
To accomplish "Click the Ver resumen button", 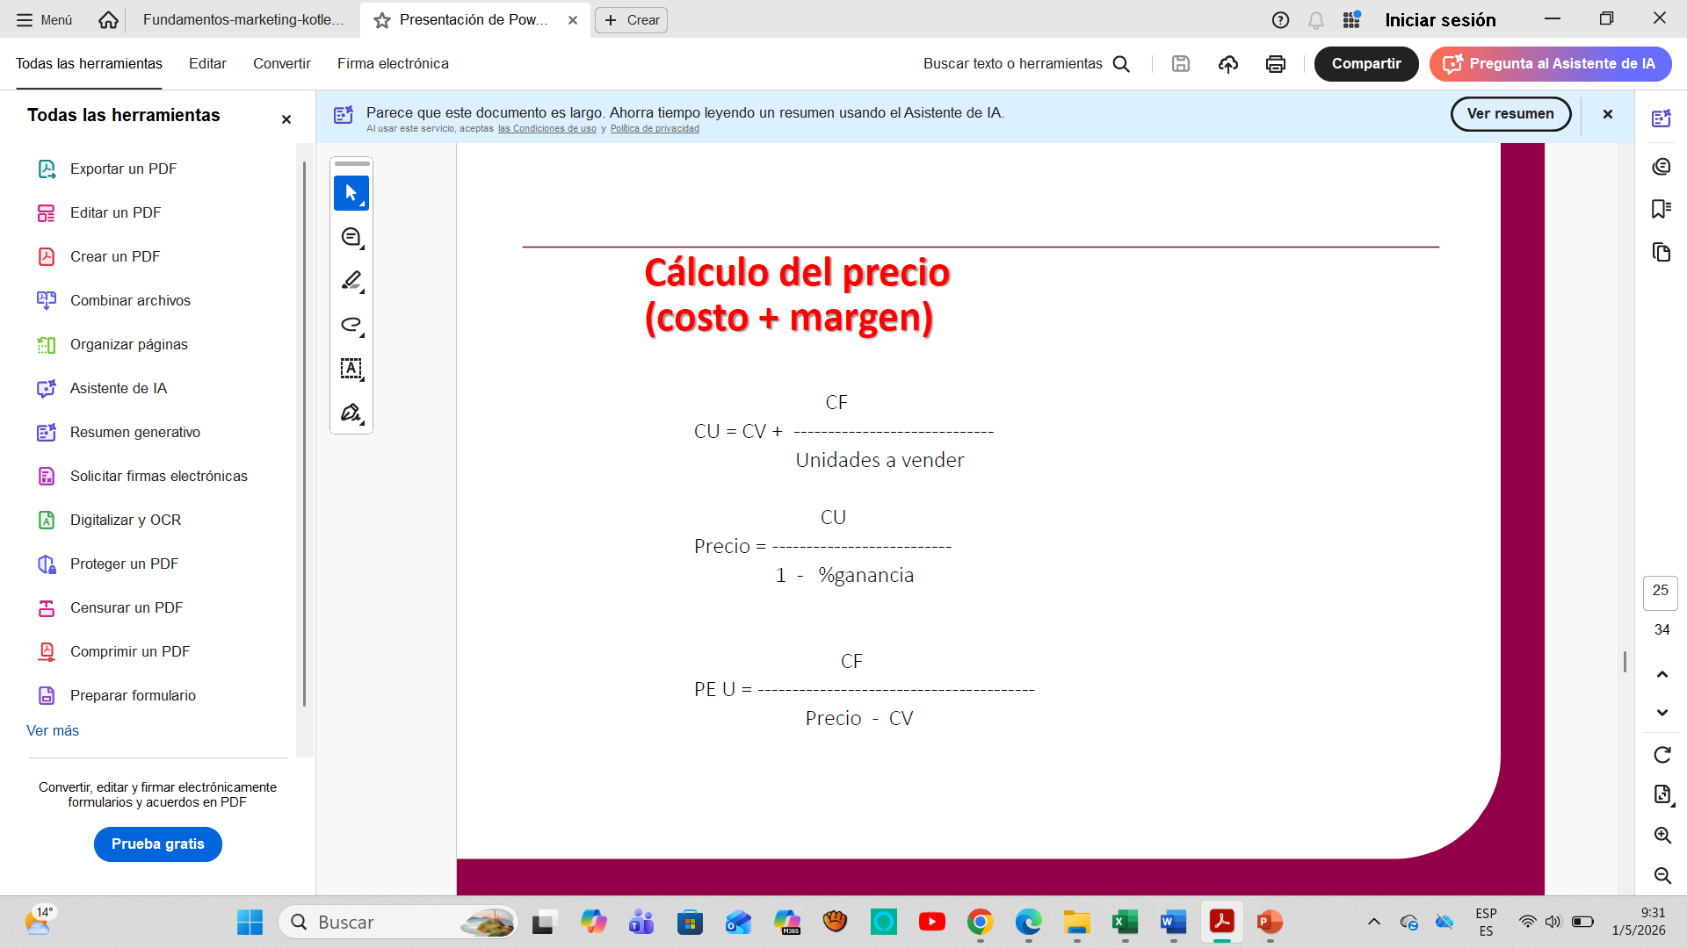I will point(1510,114).
